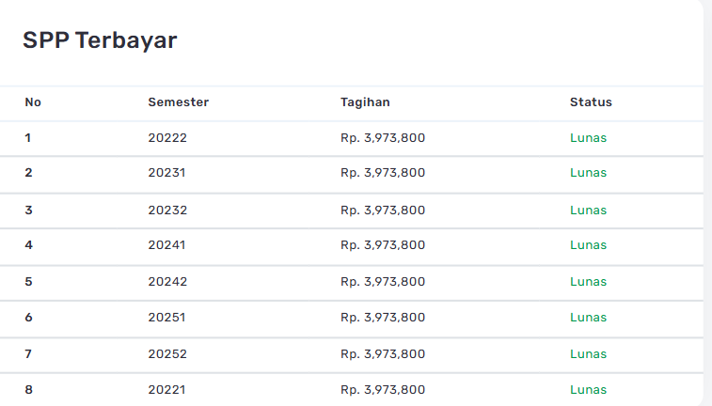
Task: Click the No column header
Action: point(33,102)
